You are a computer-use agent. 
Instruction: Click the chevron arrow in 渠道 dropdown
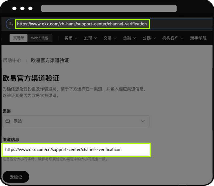point(143,121)
